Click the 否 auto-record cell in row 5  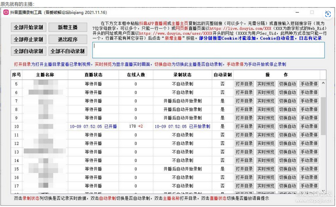(x=223, y=84)
